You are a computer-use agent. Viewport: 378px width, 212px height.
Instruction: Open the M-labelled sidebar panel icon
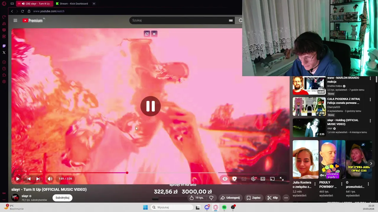coord(4,37)
